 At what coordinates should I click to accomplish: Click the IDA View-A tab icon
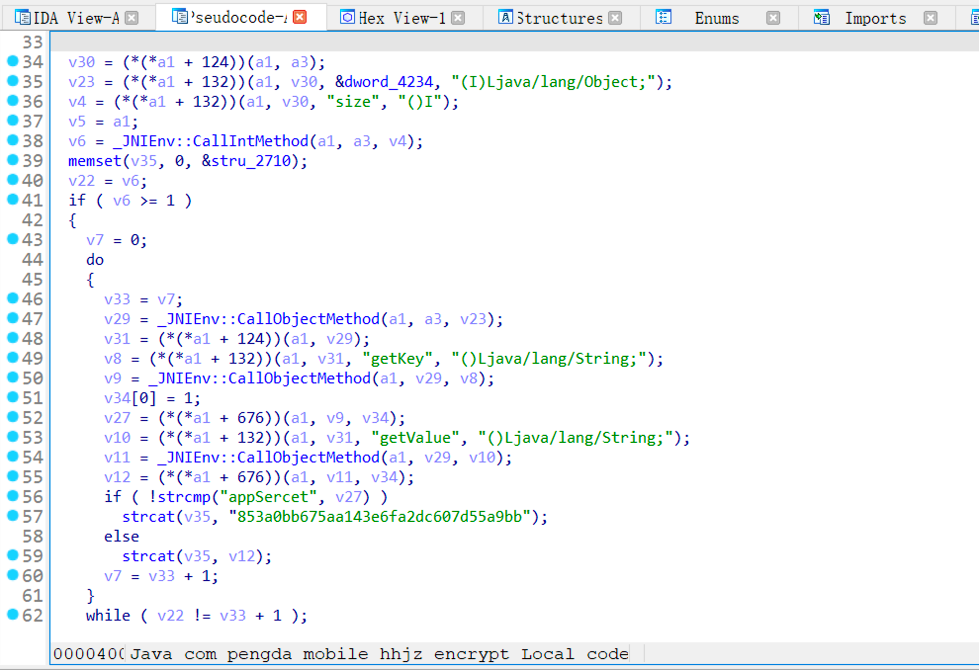(22, 18)
